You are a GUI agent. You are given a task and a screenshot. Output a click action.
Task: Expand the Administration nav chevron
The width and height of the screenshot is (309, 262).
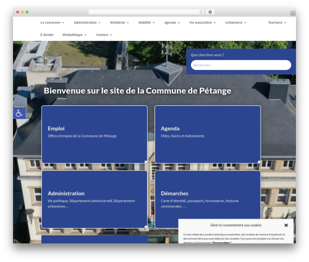pyautogui.click(x=99, y=23)
